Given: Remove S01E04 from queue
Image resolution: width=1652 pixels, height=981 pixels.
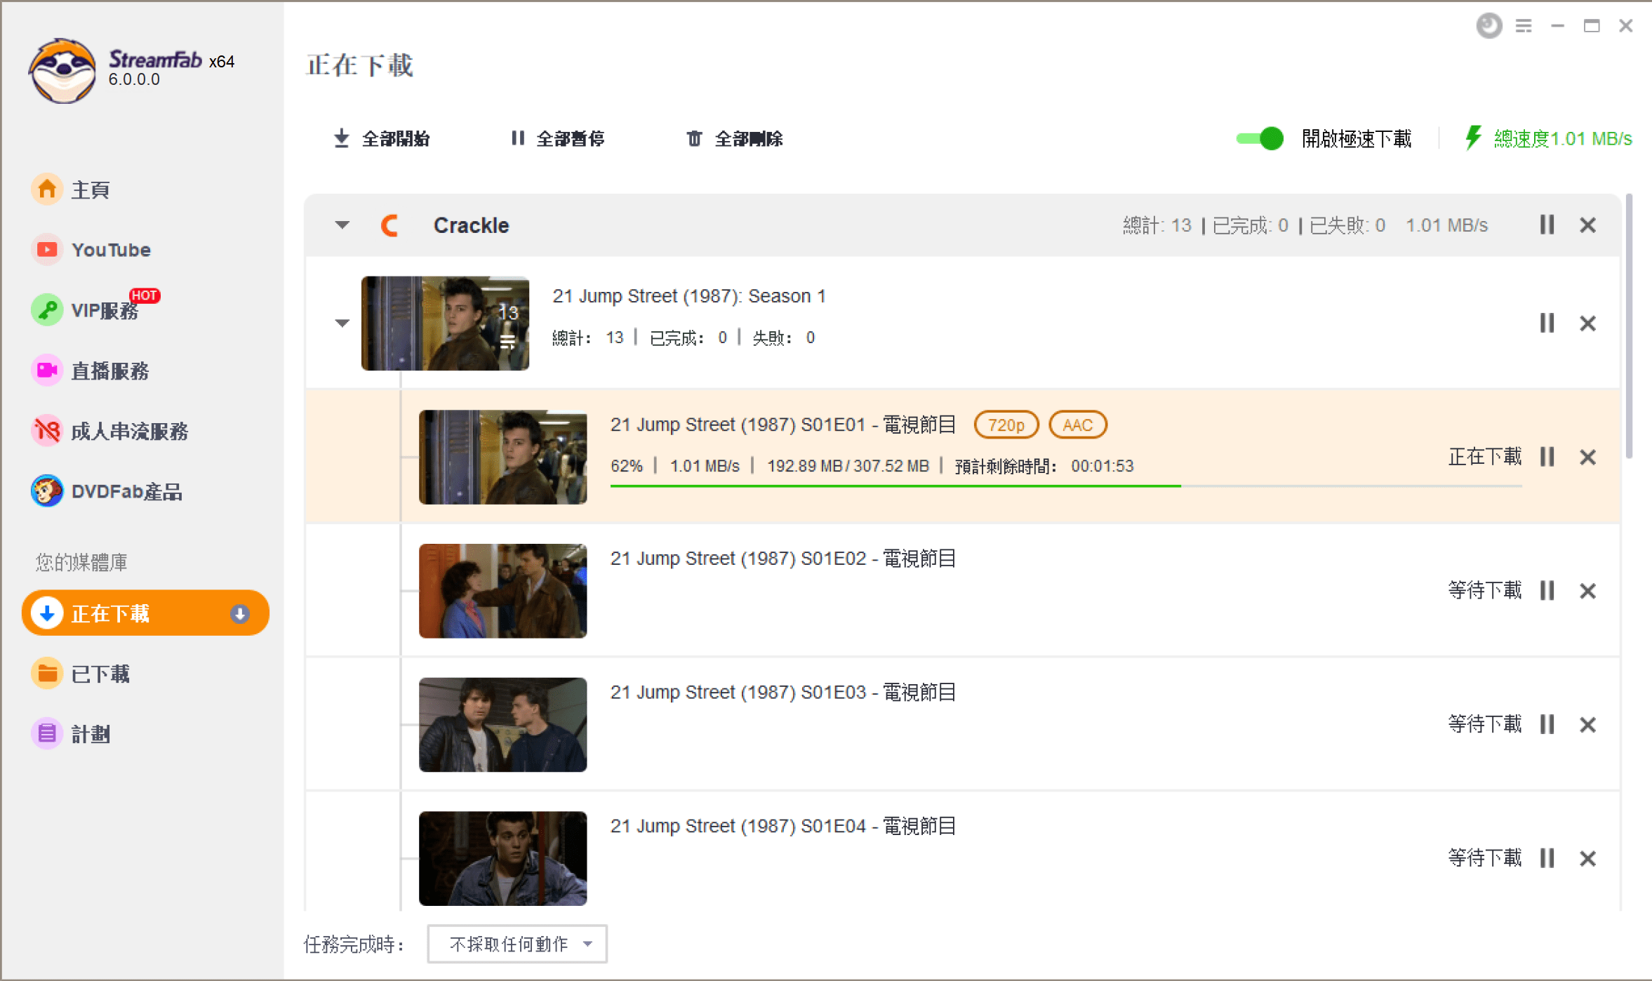Looking at the screenshot, I should (1588, 858).
